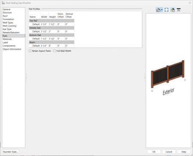Click the Chief Architect title bar icon
193x156 pixels.
(3, 3)
